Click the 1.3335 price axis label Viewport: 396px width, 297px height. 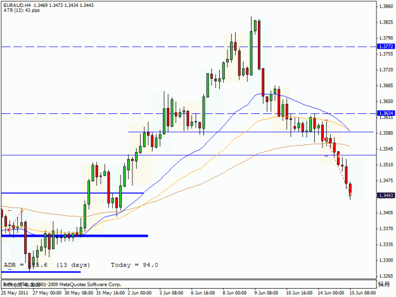tap(386, 244)
